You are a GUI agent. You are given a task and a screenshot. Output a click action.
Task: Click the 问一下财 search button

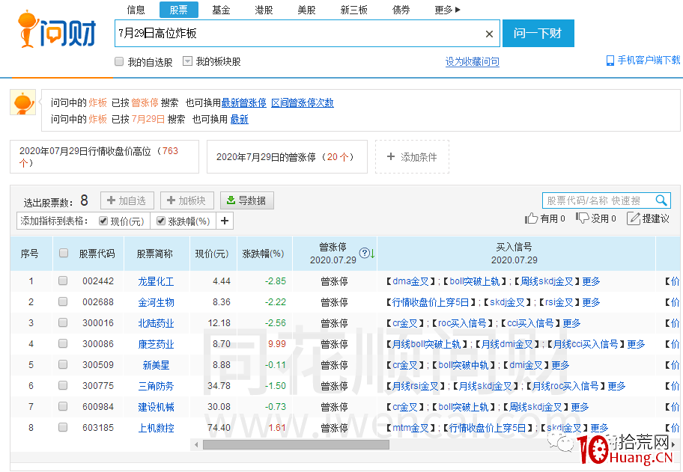click(x=538, y=34)
